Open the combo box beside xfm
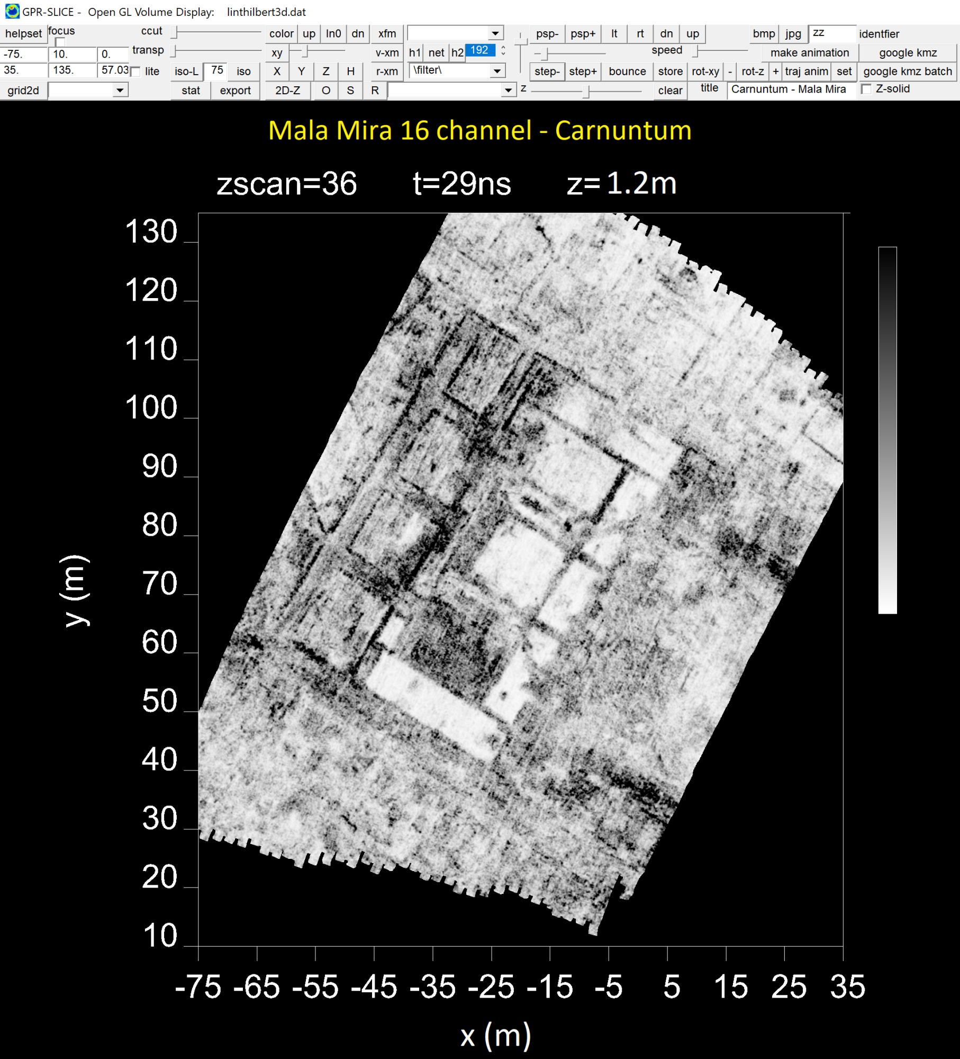This screenshot has height=1059, width=960. click(x=495, y=33)
